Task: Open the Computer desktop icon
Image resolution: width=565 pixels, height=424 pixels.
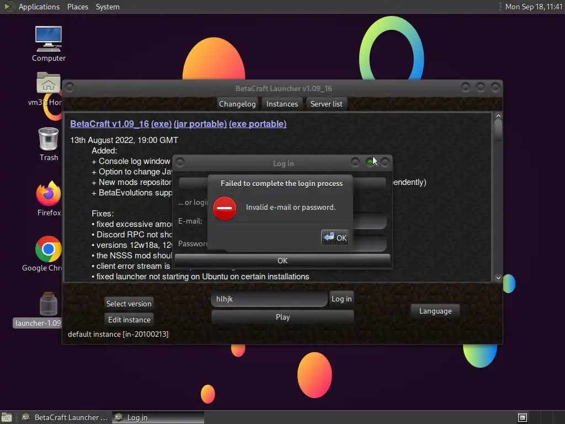Action: [49, 39]
